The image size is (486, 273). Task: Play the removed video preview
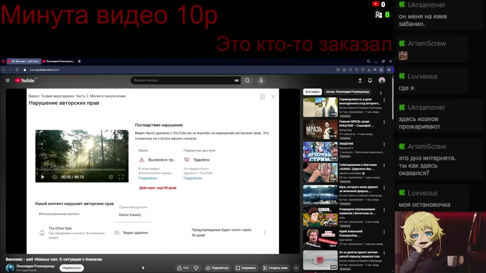(x=43, y=177)
